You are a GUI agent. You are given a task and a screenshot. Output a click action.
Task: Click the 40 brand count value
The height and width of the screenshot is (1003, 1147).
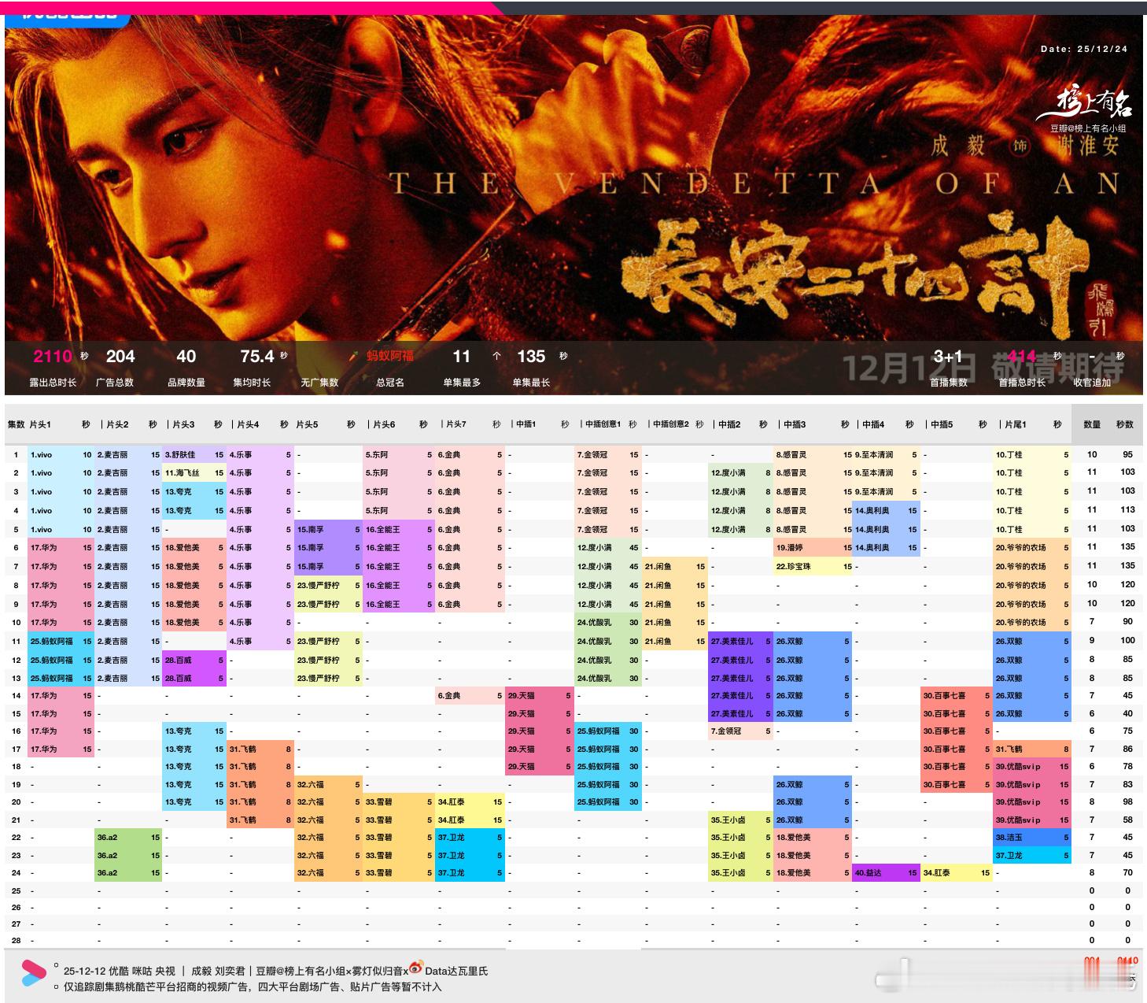click(x=186, y=356)
